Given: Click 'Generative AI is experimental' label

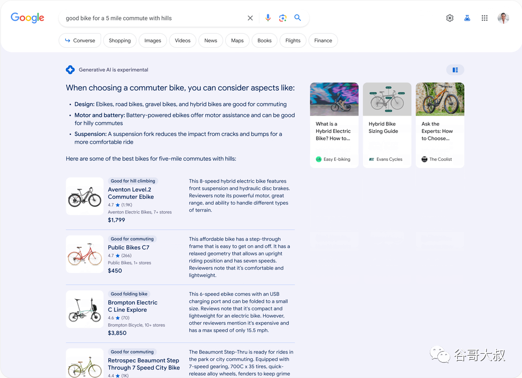Looking at the screenshot, I should 114,70.
